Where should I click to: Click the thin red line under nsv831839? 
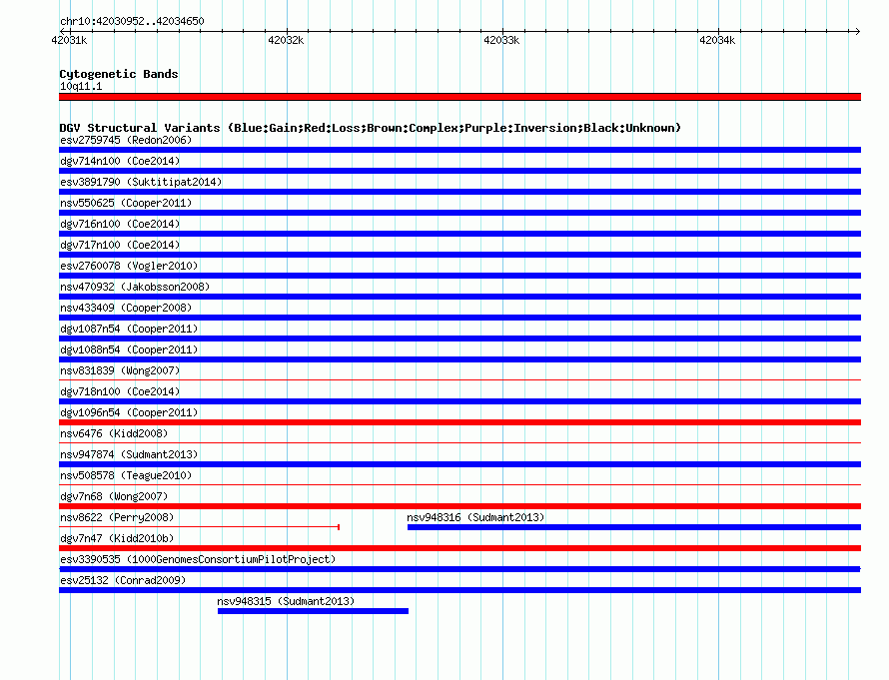459,379
